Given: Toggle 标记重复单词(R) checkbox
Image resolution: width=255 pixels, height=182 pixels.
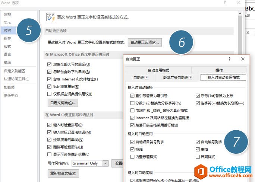Looking at the screenshot, I should (49, 87).
